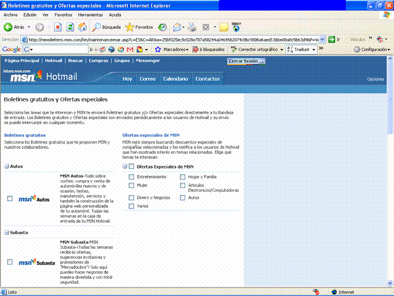
Task: Collapse the Ofertas Especiales de MSN tree
Action: (x=125, y=166)
